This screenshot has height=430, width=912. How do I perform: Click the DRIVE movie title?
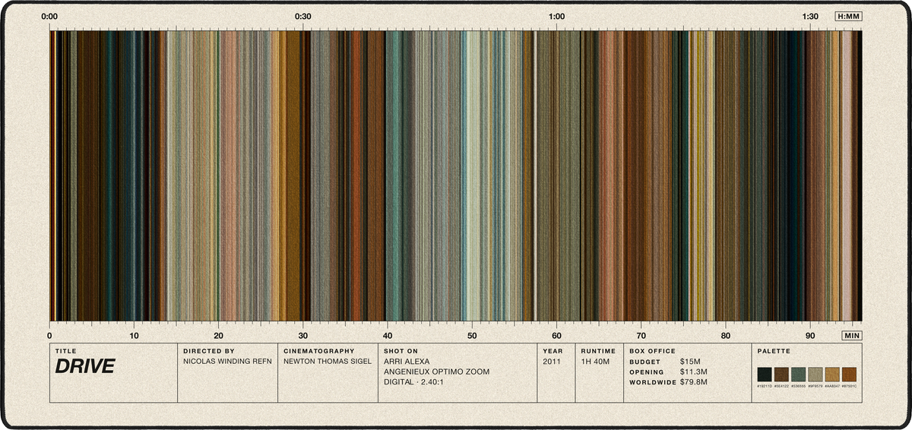point(84,367)
